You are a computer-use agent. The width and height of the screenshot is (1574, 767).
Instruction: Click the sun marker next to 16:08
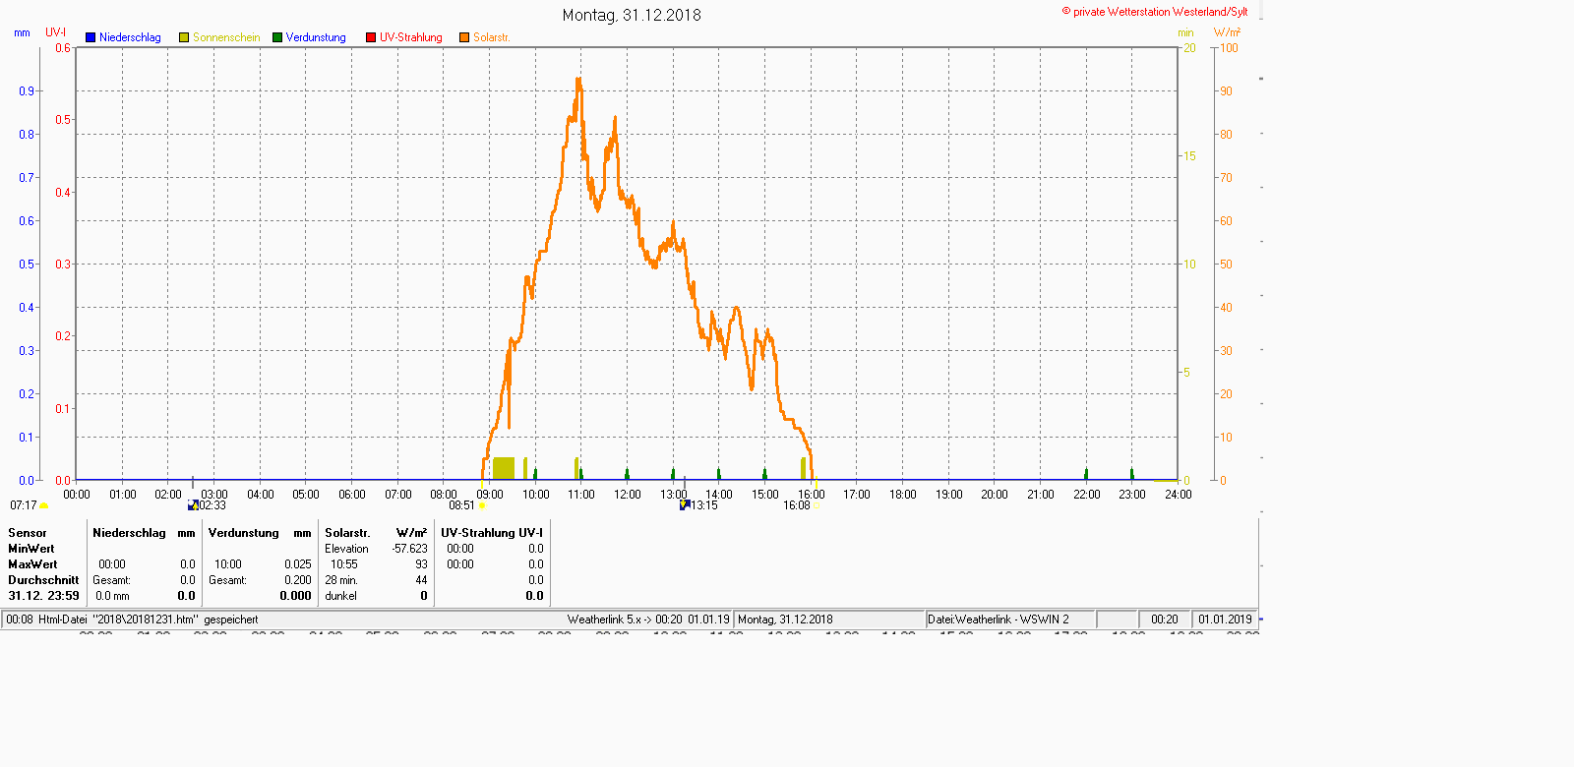tap(817, 505)
